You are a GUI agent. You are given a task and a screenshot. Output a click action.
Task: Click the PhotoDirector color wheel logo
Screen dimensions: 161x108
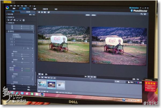coord(7,7)
